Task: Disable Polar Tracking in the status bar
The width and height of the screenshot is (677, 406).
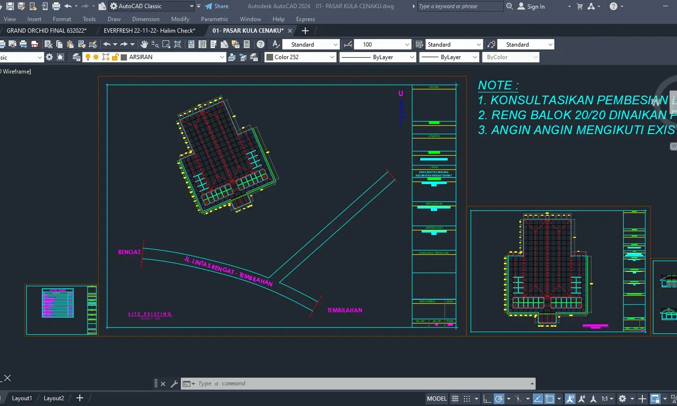Action: (x=500, y=398)
